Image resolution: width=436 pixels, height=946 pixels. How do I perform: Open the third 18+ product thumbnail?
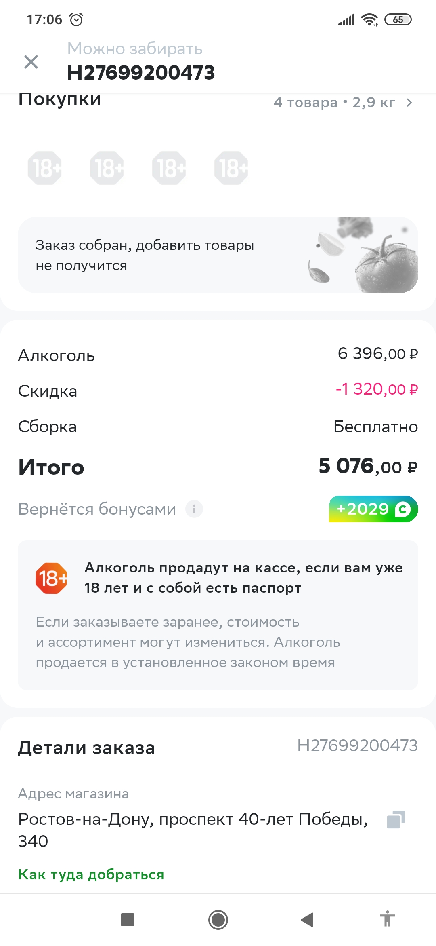pyautogui.click(x=169, y=168)
